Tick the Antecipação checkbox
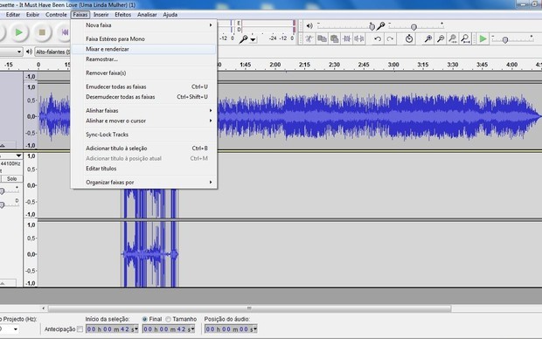 pyautogui.click(x=80, y=329)
